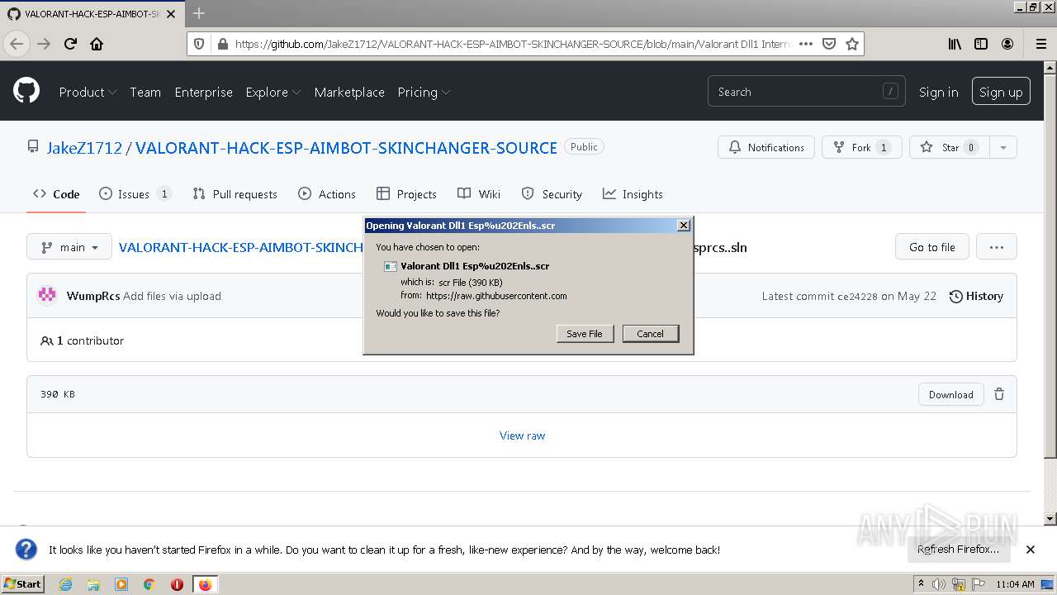Cancel the file download dialog

point(650,334)
